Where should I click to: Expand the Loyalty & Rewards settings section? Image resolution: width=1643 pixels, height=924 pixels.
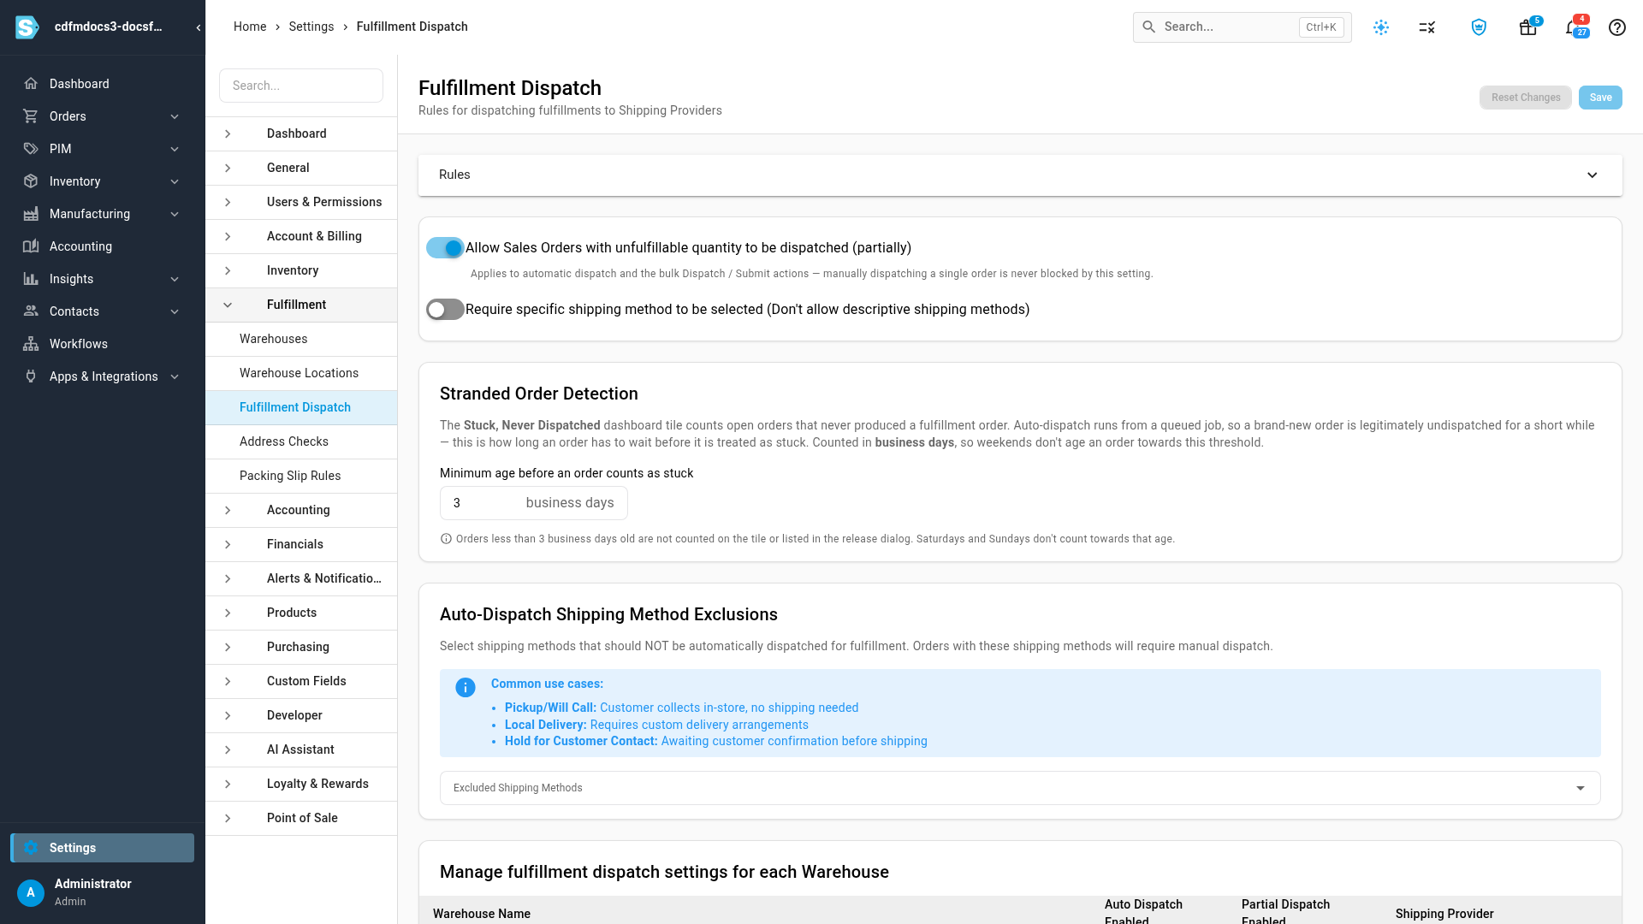tap(301, 784)
